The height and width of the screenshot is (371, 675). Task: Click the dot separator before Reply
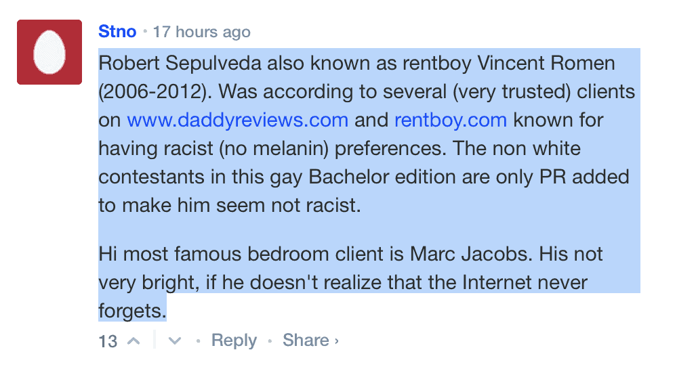198,341
